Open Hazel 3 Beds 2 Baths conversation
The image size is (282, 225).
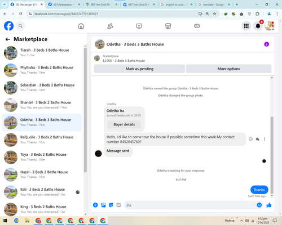coord(42,174)
